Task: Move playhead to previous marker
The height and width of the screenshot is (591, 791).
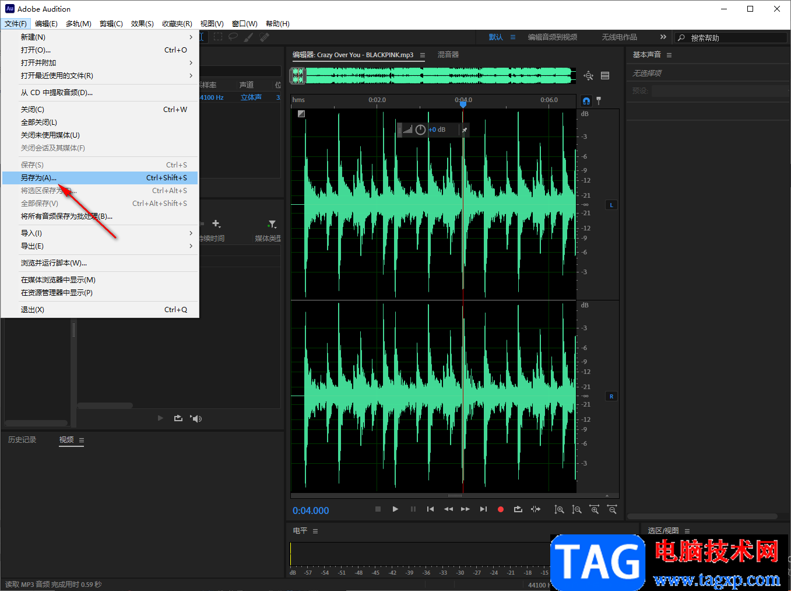Action: click(x=430, y=509)
